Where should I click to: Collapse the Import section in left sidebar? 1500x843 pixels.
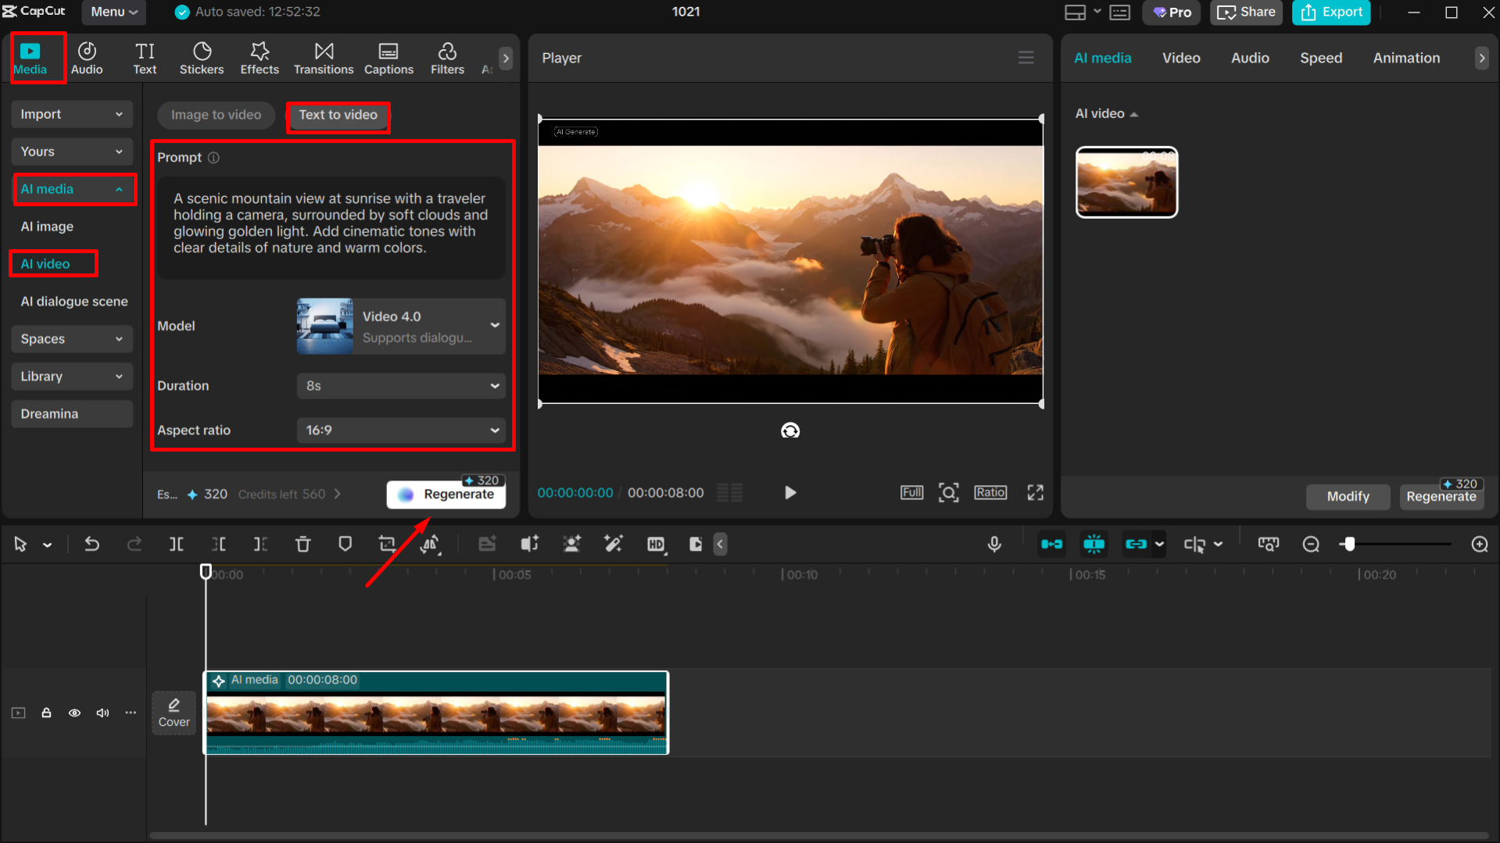click(x=71, y=114)
